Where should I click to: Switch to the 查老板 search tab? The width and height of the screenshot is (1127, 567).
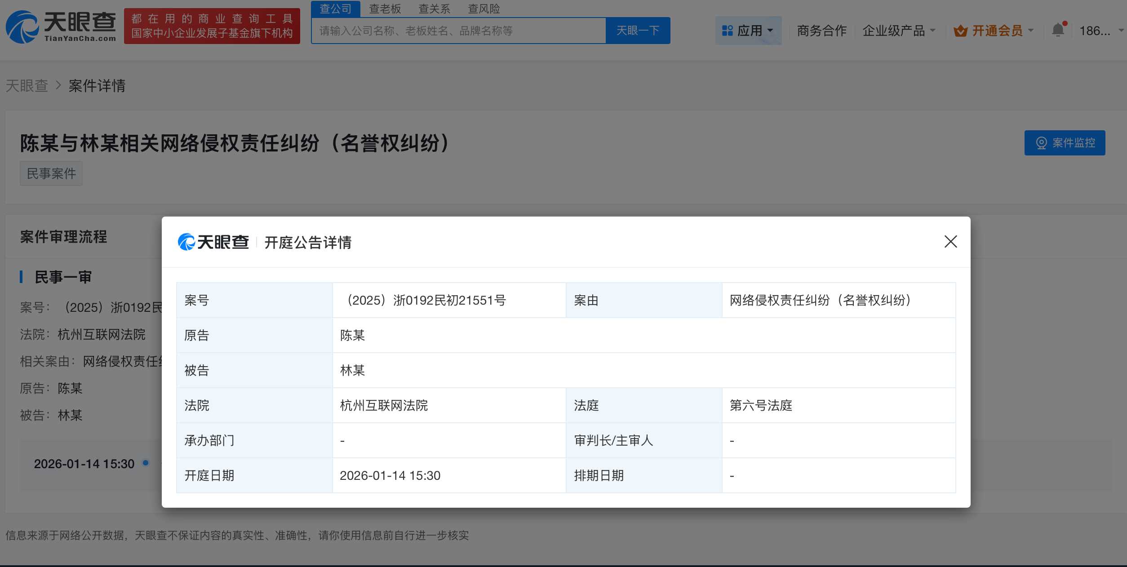(384, 9)
